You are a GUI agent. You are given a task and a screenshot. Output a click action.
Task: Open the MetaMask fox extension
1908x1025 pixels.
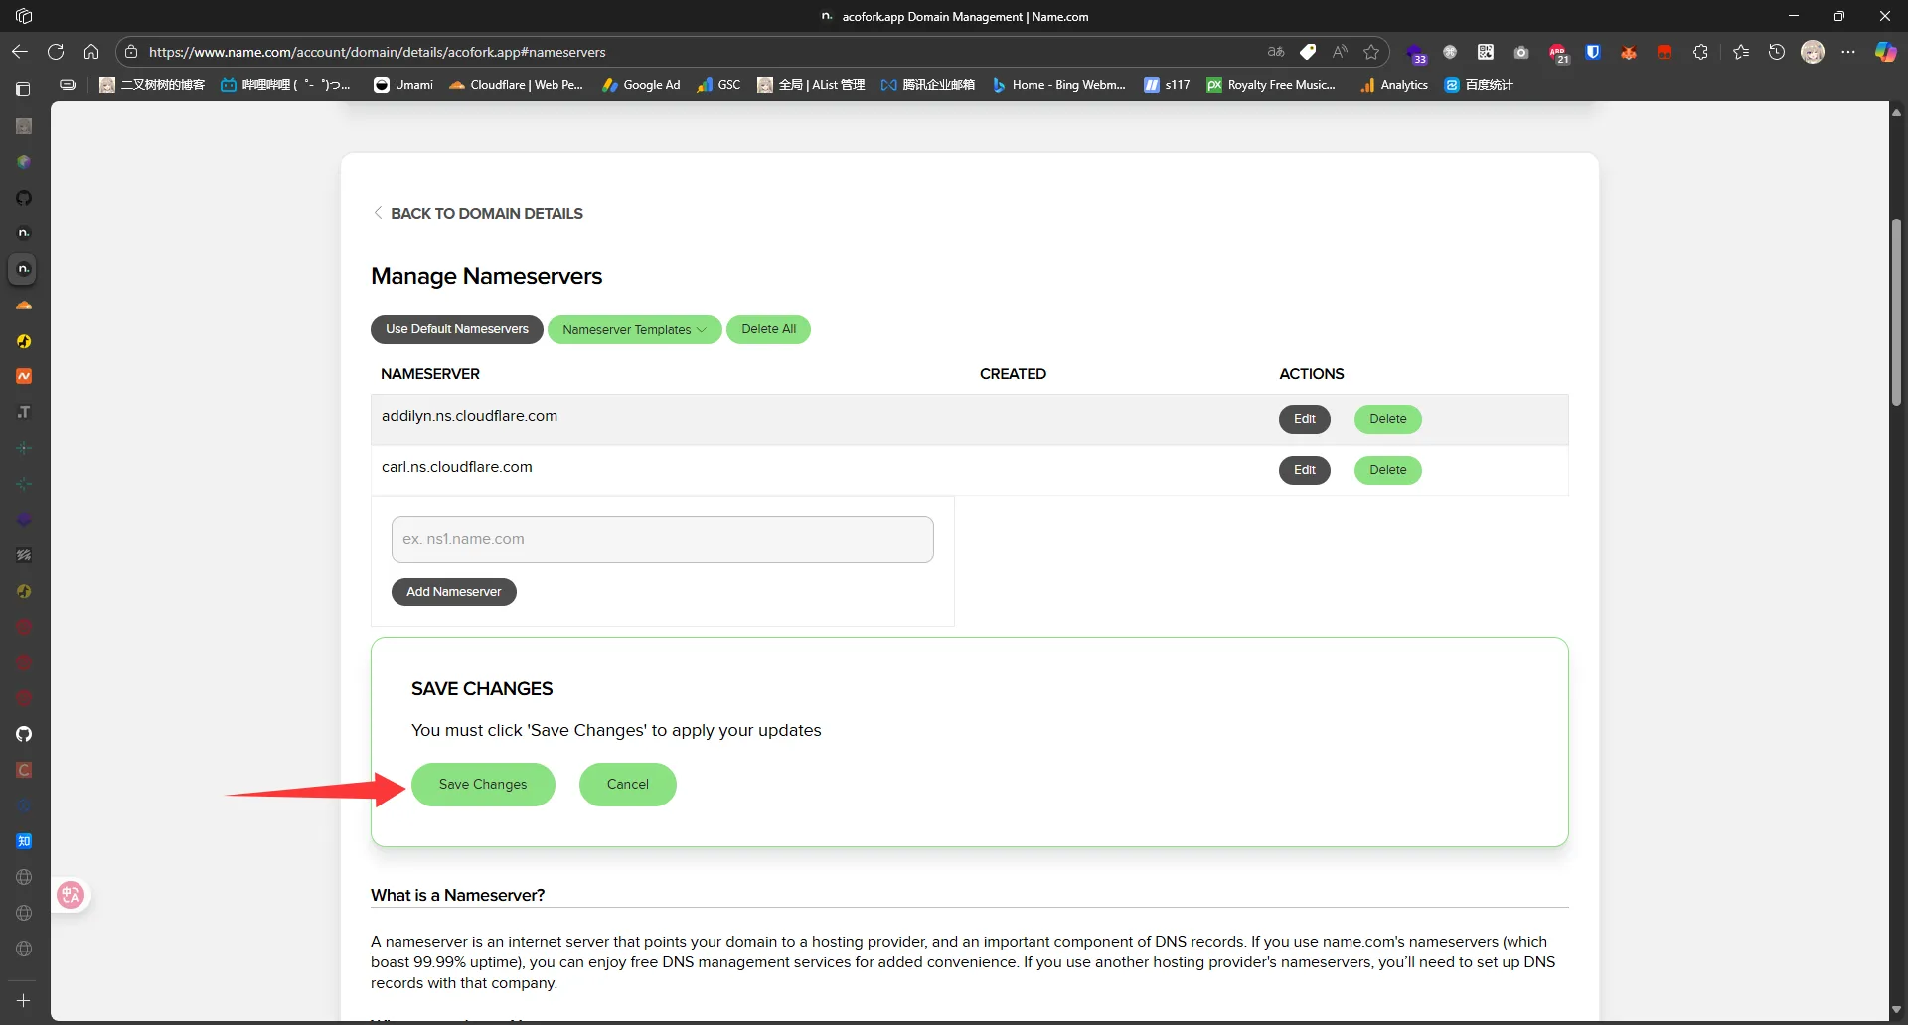1629,52
